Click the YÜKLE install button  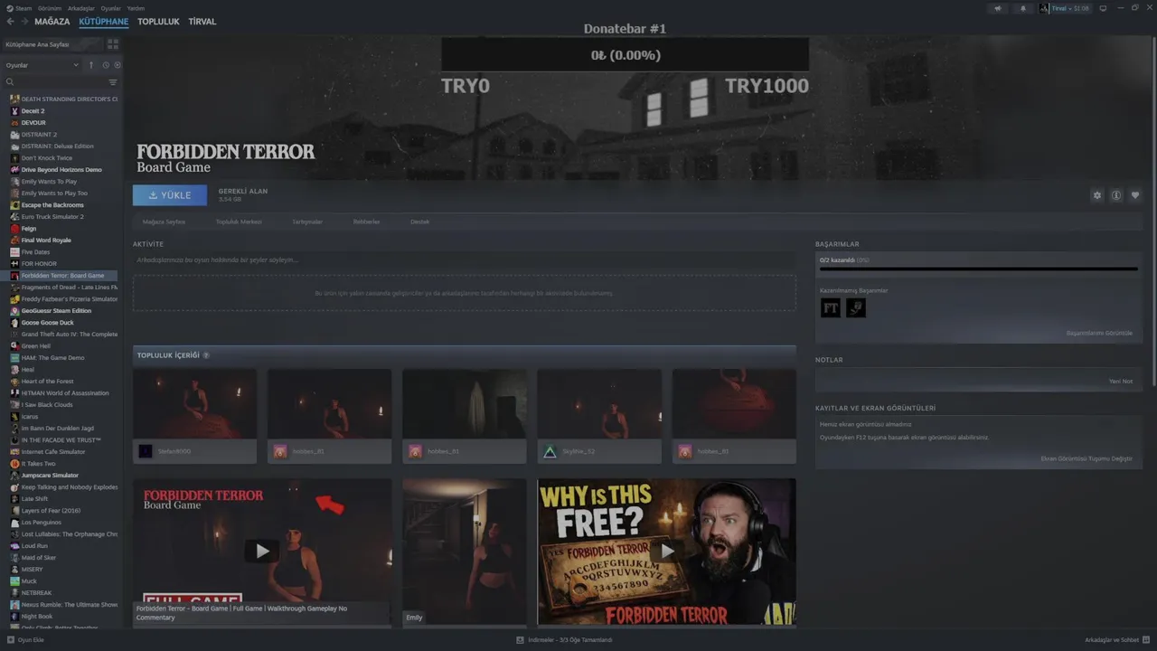point(170,195)
